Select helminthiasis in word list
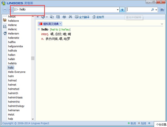 (15, 98)
